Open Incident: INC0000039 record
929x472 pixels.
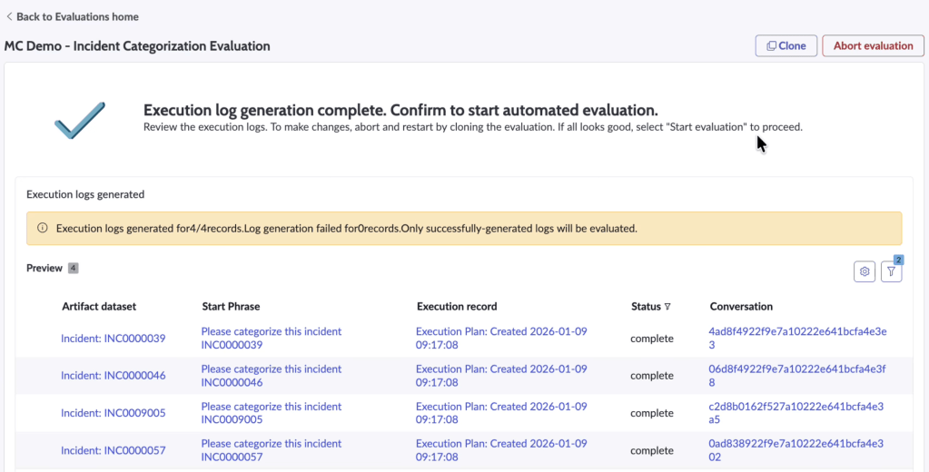[x=113, y=339]
